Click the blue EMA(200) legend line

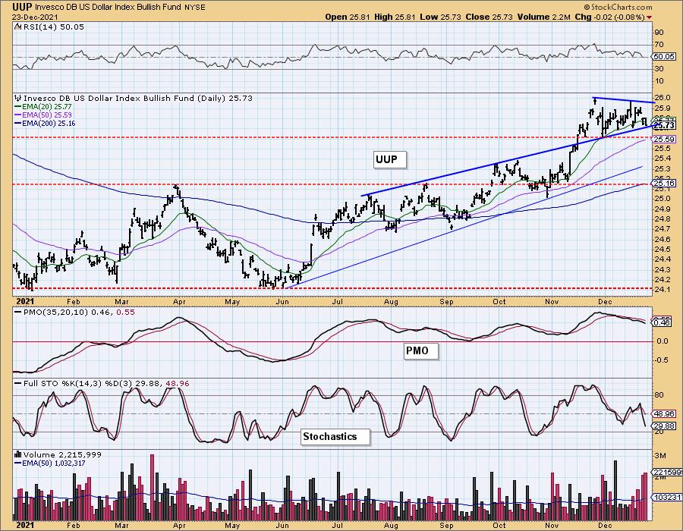pos(18,124)
